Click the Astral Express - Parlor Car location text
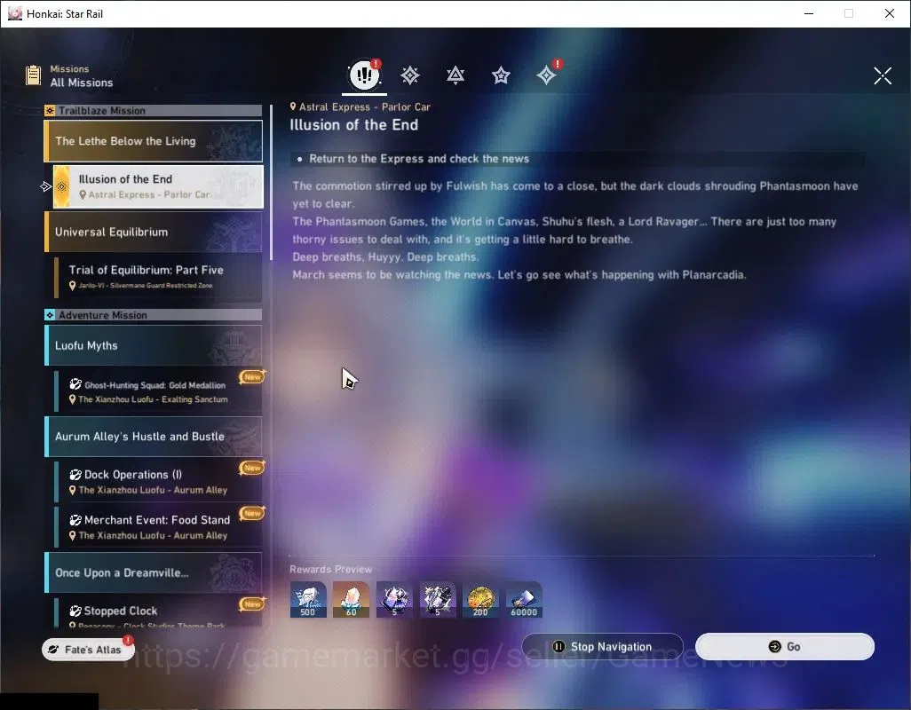Image resolution: width=911 pixels, height=710 pixels. (365, 106)
